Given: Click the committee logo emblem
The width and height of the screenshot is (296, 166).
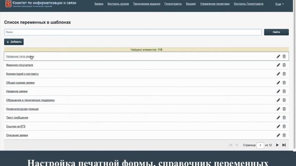Looking at the screenshot, I should 8,4.
